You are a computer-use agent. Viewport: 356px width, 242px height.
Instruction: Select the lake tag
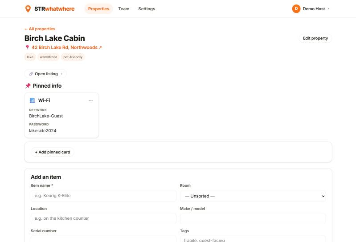(30, 57)
